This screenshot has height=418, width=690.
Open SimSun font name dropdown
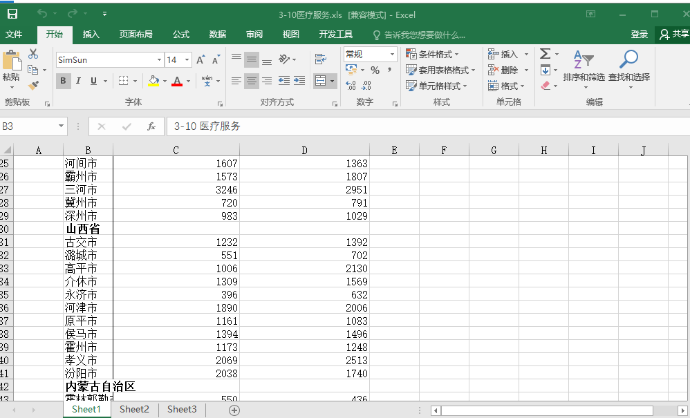159,60
